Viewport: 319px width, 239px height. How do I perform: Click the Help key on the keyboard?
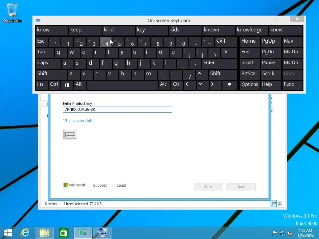(271, 85)
